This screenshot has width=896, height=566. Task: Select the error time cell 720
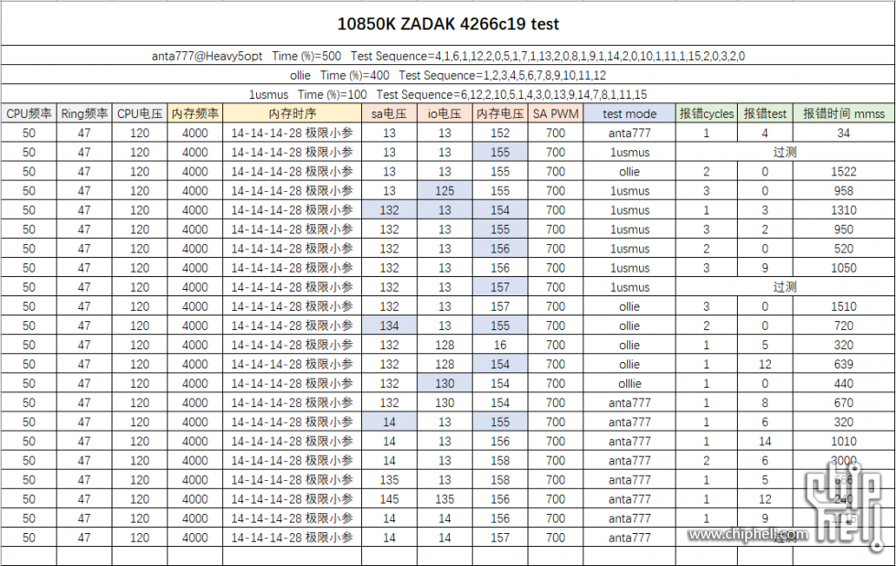point(843,326)
